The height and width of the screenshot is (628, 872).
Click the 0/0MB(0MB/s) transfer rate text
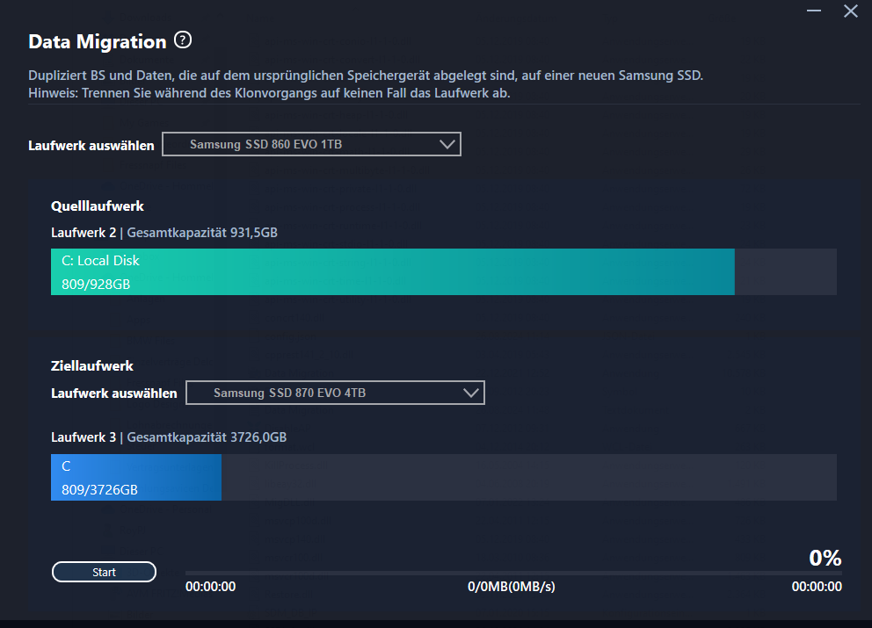point(512,587)
